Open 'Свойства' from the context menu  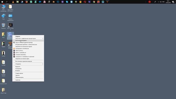pos(28,80)
